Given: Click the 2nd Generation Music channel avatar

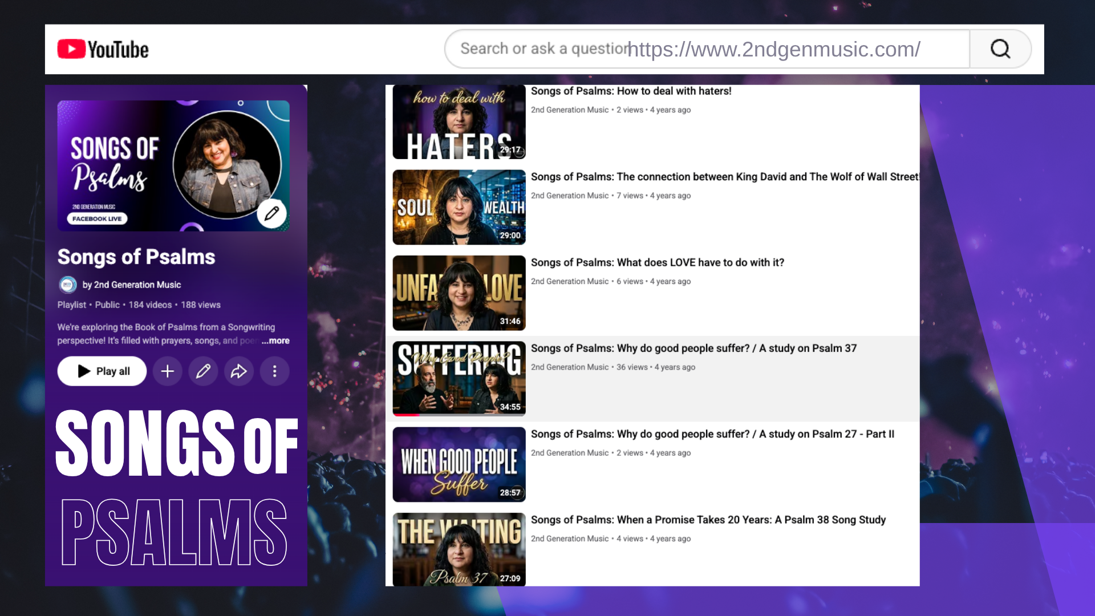Looking at the screenshot, I should click(x=68, y=285).
